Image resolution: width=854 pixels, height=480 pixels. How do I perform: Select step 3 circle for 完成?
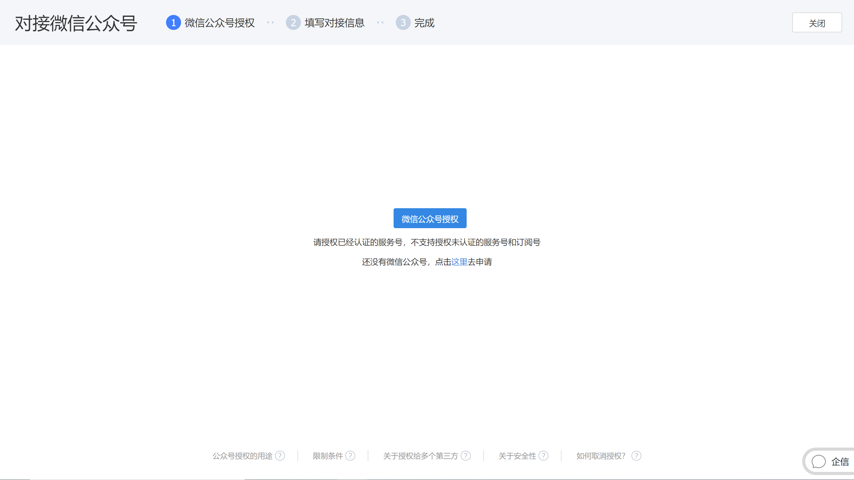(403, 22)
